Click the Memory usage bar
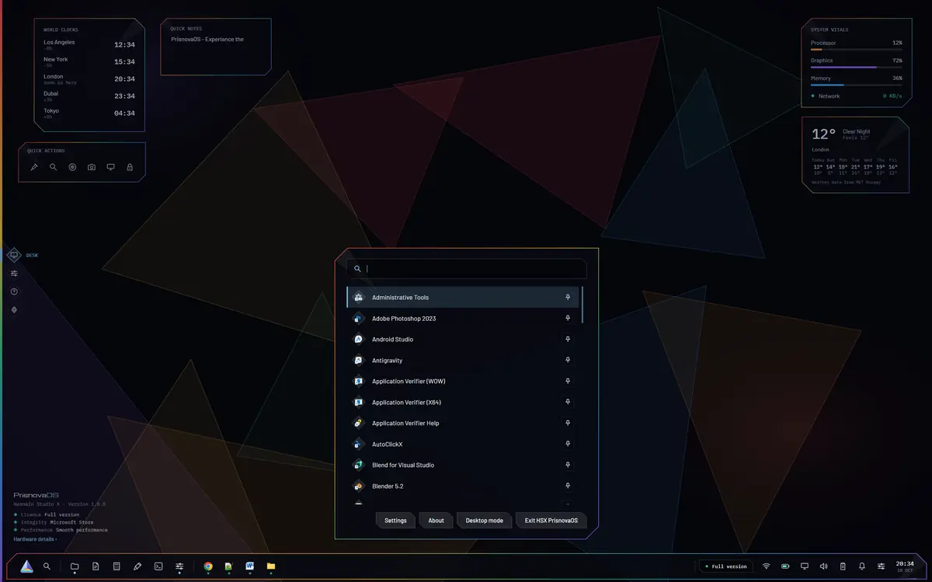The image size is (932, 582). pyautogui.click(x=857, y=85)
